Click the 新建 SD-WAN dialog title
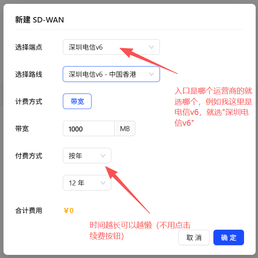This screenshot has height=258, width=258. click(x=40, y=20)
